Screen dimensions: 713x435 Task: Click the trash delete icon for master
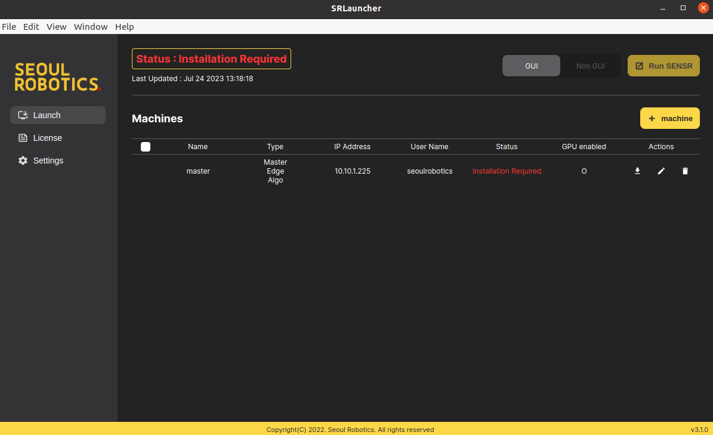tap(686, 171)
